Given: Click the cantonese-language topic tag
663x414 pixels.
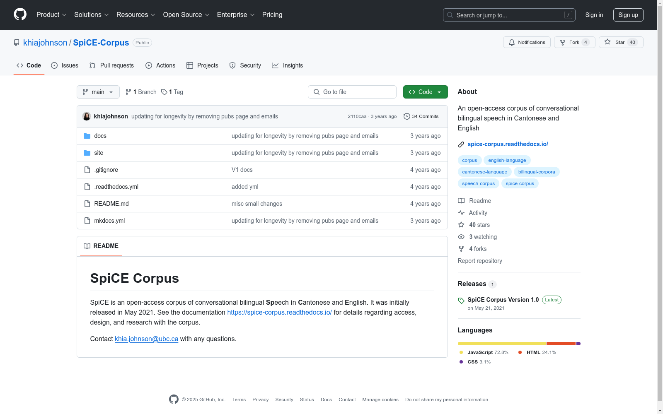Looking at the screenshot, I should [485, 172].
